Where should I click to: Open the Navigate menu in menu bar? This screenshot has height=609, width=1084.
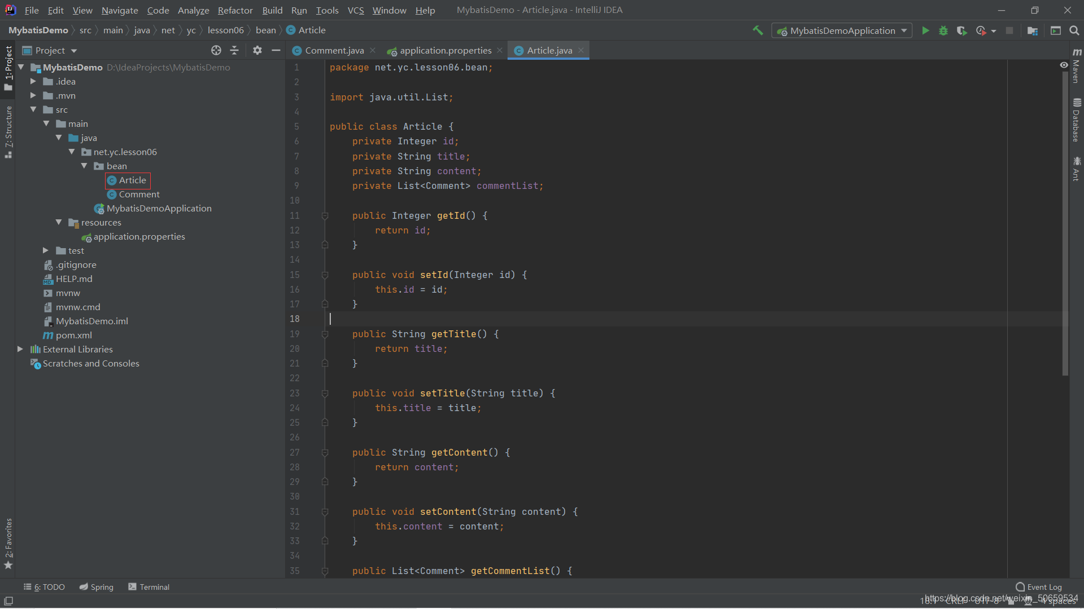coord(119,10)
